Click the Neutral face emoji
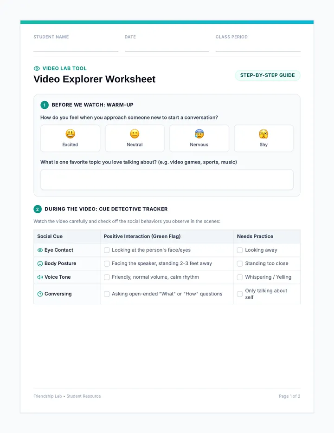This screenshot has height=433, width=334. click(135, 134)
